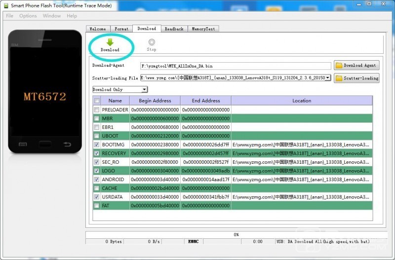Open the Options menu

pyautogui.click(x=28, y=16)
